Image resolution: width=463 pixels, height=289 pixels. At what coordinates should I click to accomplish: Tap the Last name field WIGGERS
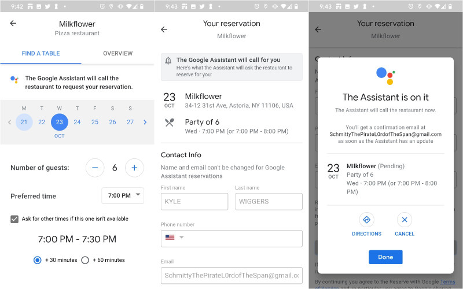pos(269,202)
